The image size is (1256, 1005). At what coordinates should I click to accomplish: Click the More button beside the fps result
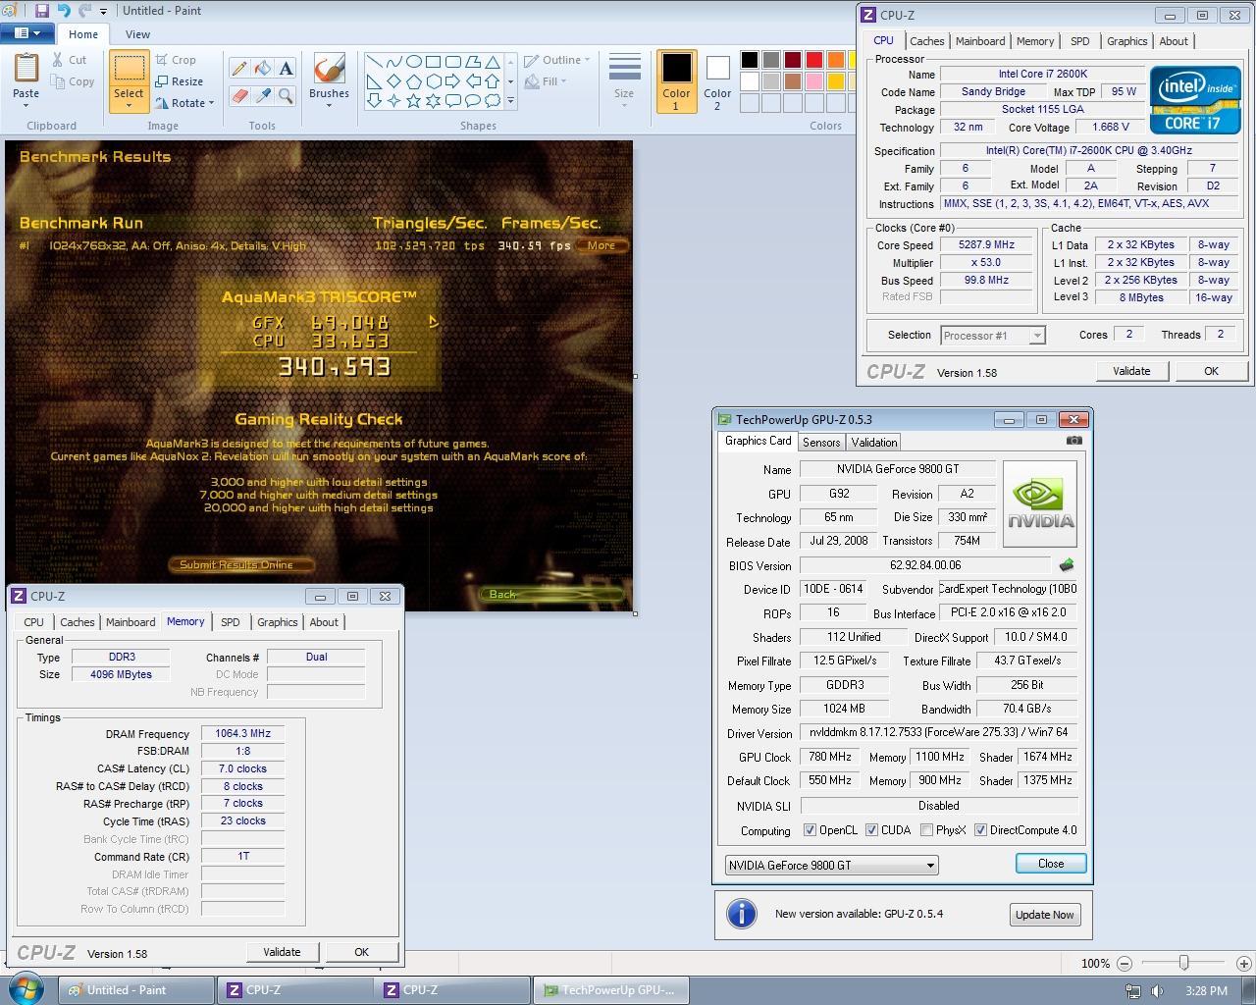coord(602,245)
